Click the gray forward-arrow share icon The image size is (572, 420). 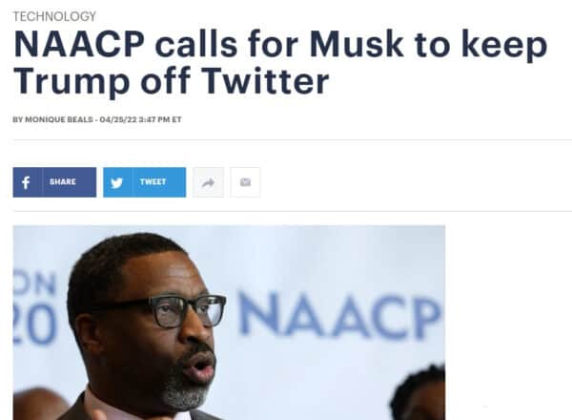208,182
